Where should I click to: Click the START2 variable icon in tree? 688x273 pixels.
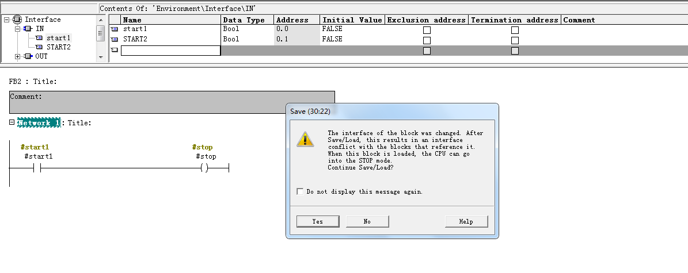(x=39, y=47)
